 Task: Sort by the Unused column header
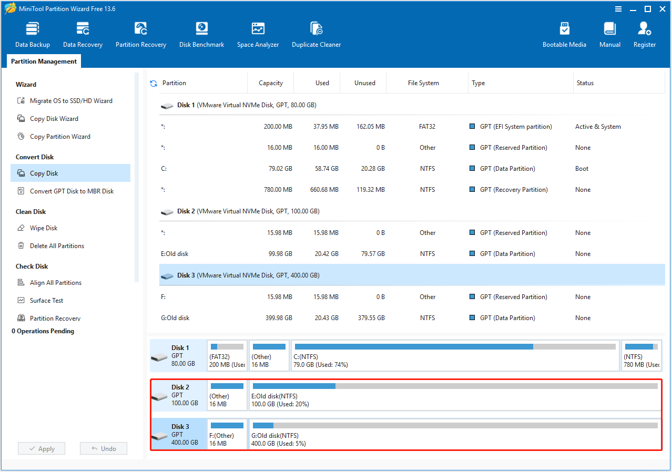coord(363,83)
